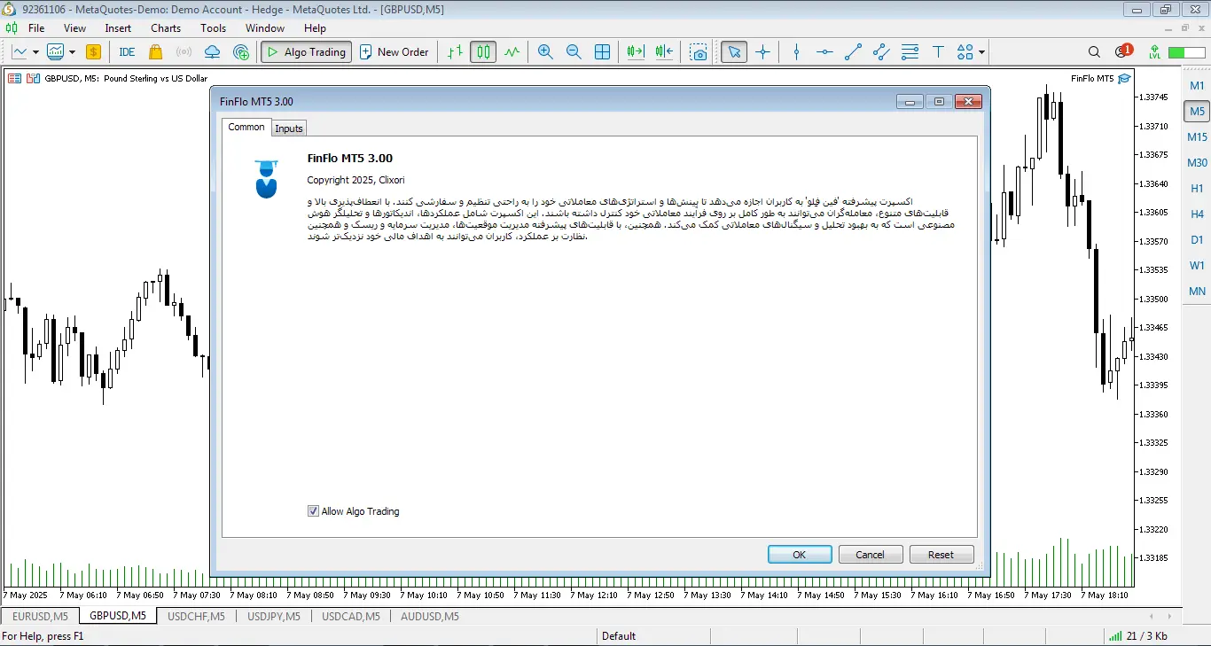Expand the shapes objects dropdown arrow
The image size is (1211, 646).
pos(981,52)
